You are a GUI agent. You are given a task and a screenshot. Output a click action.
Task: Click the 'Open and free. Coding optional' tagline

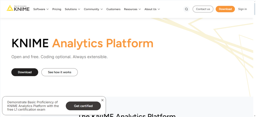[59, 57]
